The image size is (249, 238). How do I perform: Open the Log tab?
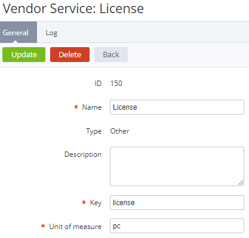click(51, 33)
